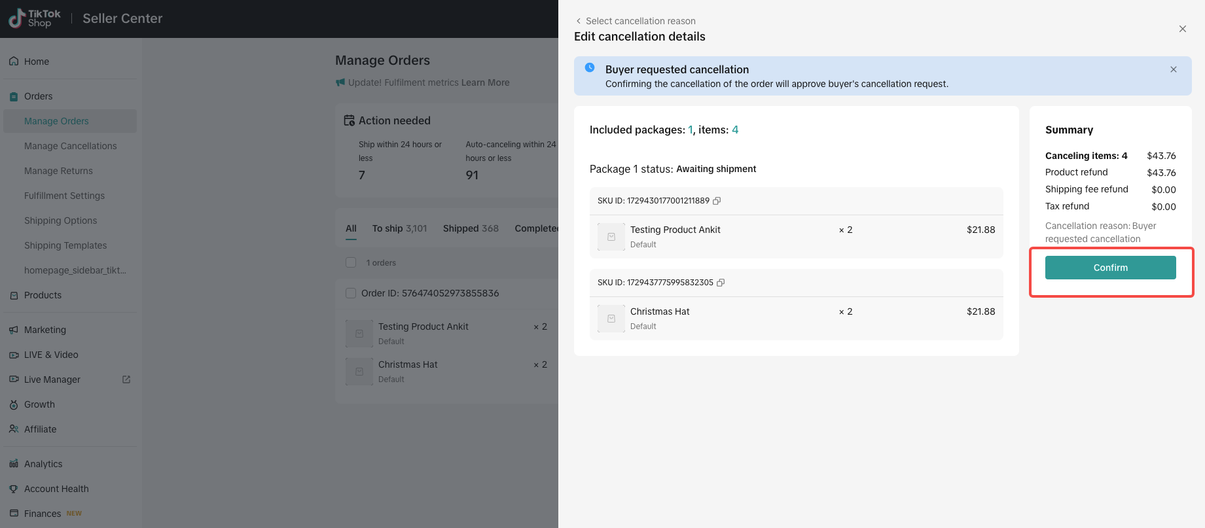Screen dimensions: 1205x528
Task: Click the Home icon in sidebar
Action: [x=14, y=62]
